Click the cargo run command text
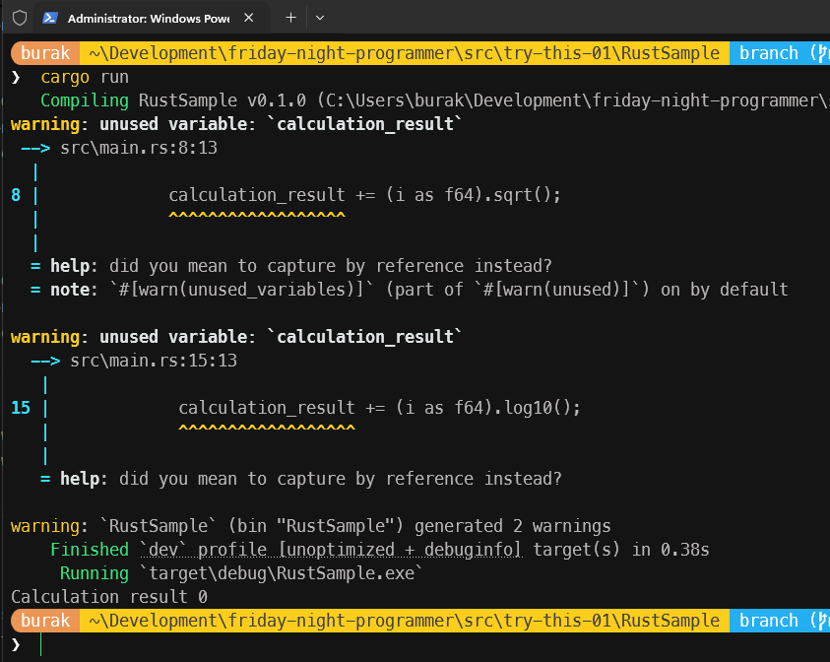 click(x=85, y=77)
